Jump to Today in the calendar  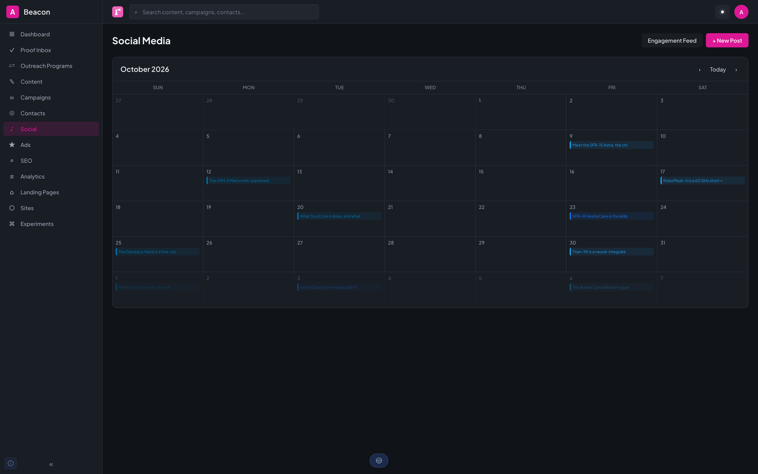717,70
